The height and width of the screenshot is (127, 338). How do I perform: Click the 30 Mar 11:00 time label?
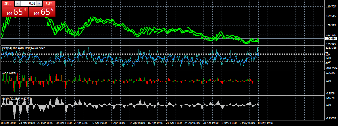pos(64,123)
